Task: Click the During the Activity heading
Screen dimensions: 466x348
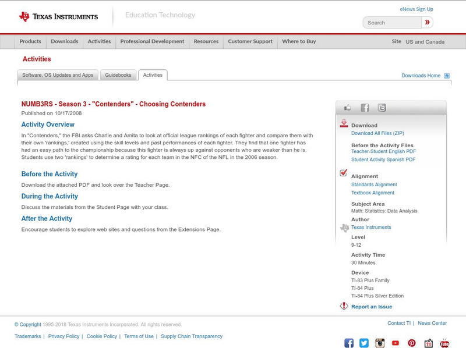Action: pyautogui.click(x=50, y=196)
